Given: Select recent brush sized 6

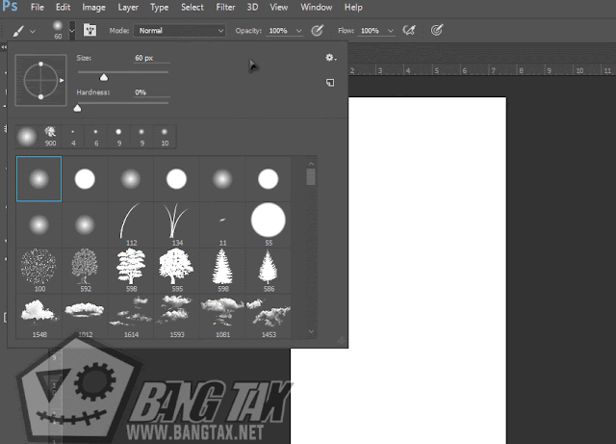Looking at the screenshot, I should pyautogui.click(x=96, y=137).
